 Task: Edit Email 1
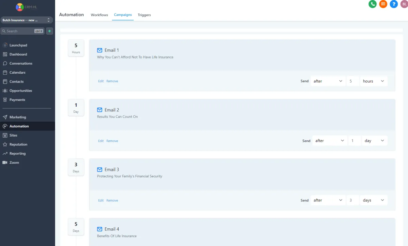click(101, 81)
